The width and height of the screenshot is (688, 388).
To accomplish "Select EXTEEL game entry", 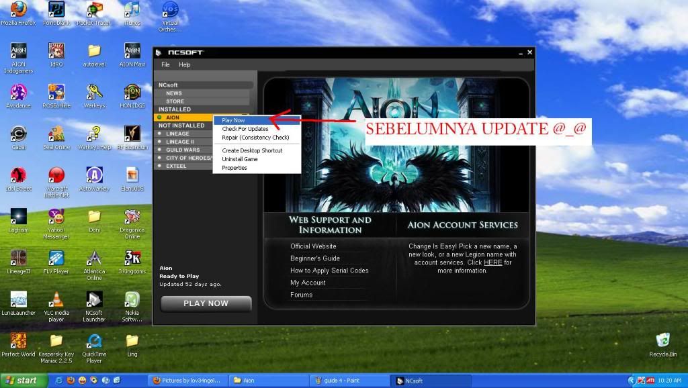I will click(x=183, y=166).
